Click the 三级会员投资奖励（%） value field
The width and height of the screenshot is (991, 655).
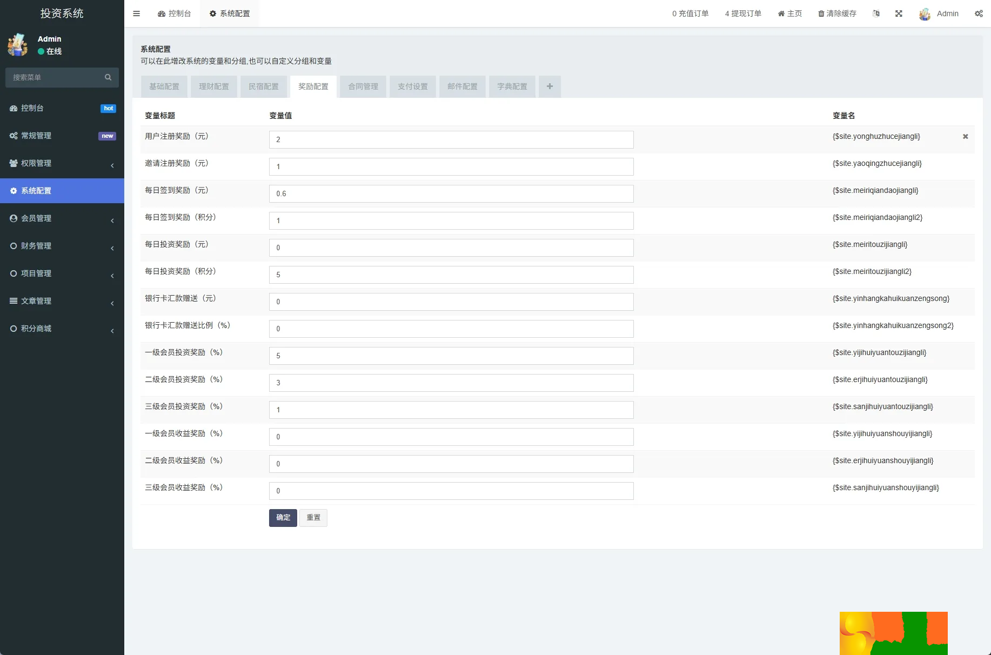pos(451,410)
